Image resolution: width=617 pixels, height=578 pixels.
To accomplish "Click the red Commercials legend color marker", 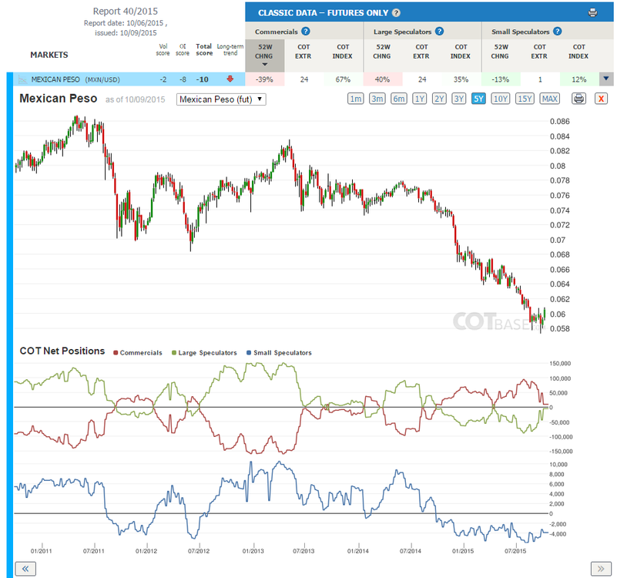I will click(x=116, y=353).
